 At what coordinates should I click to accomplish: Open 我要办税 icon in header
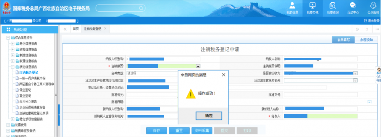pyautogui.click(x=312, y=6)
